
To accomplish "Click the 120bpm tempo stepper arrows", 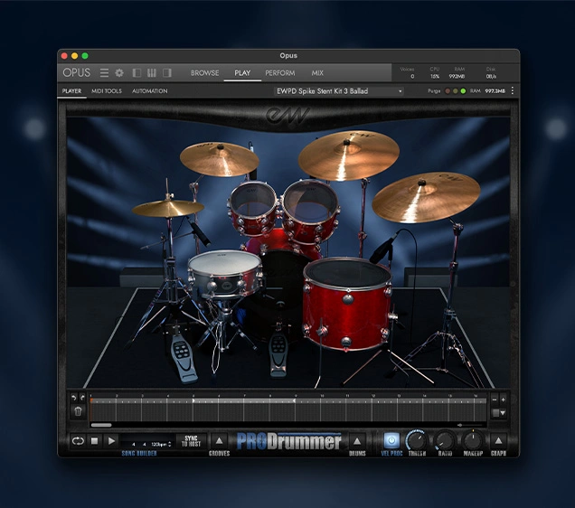I will click(x=169, y=444).
